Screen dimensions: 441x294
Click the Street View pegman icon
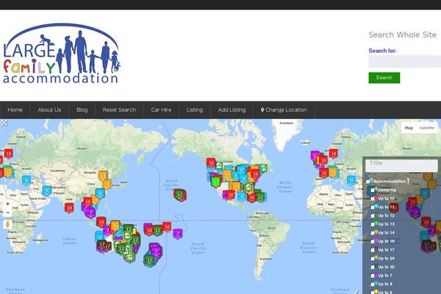click(8, 223)
